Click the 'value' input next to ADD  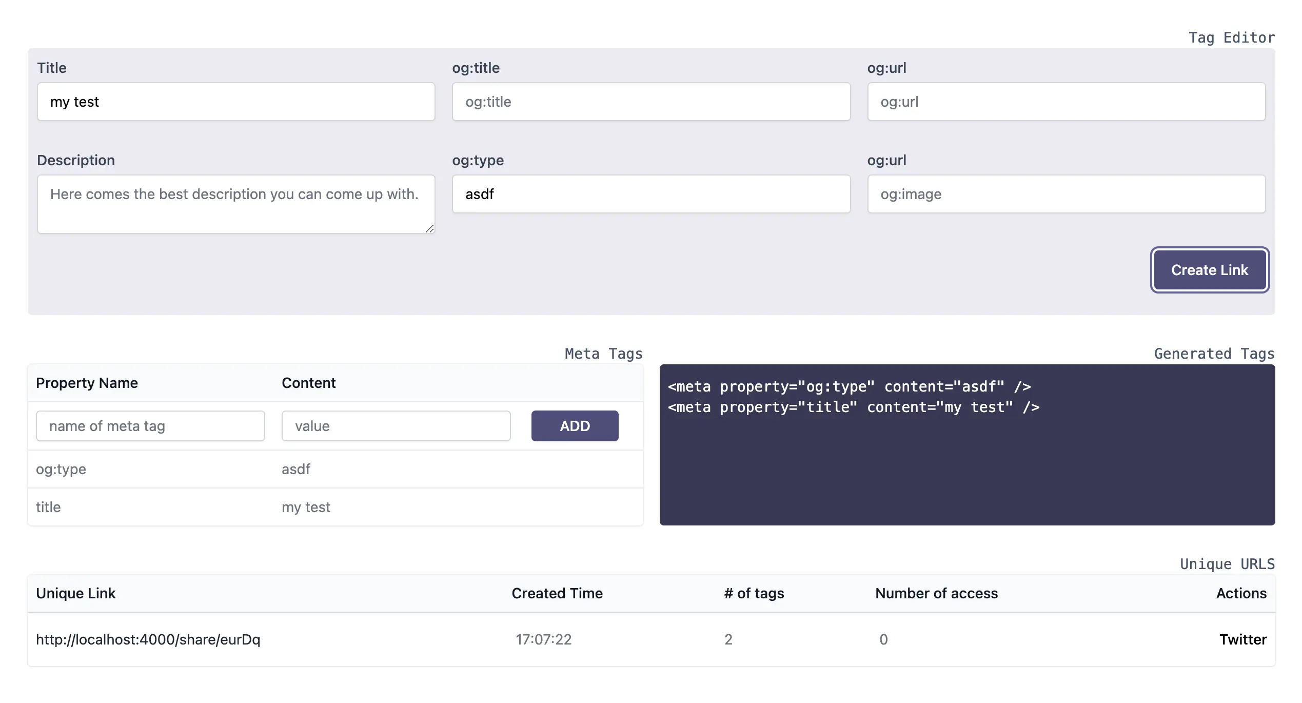tap(396, 425)
